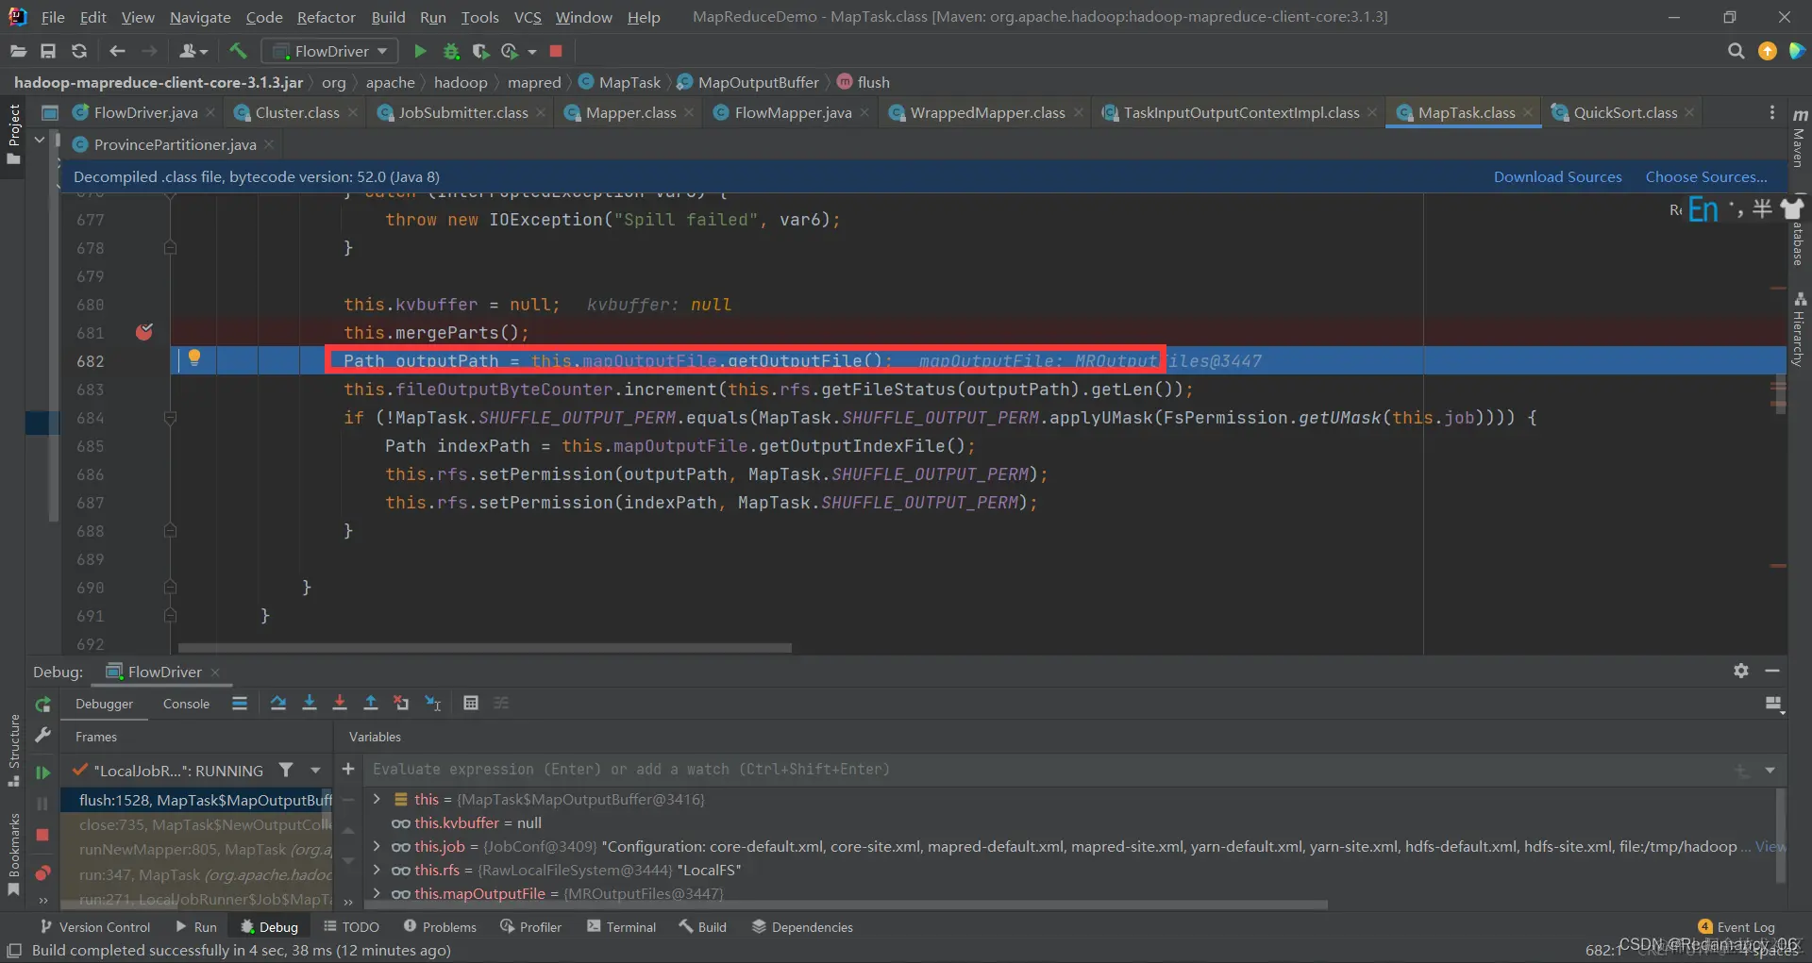Switch to QuickSort.class tab
This screenshot has height=963, width=1812.
click(1623, 112)
